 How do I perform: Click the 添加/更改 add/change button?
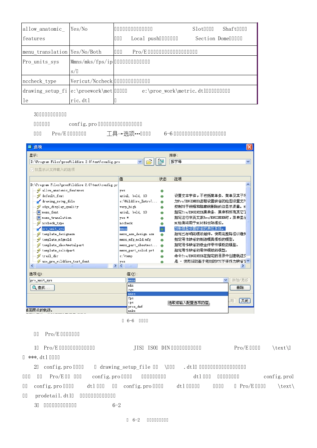click(x=240, y=280)
